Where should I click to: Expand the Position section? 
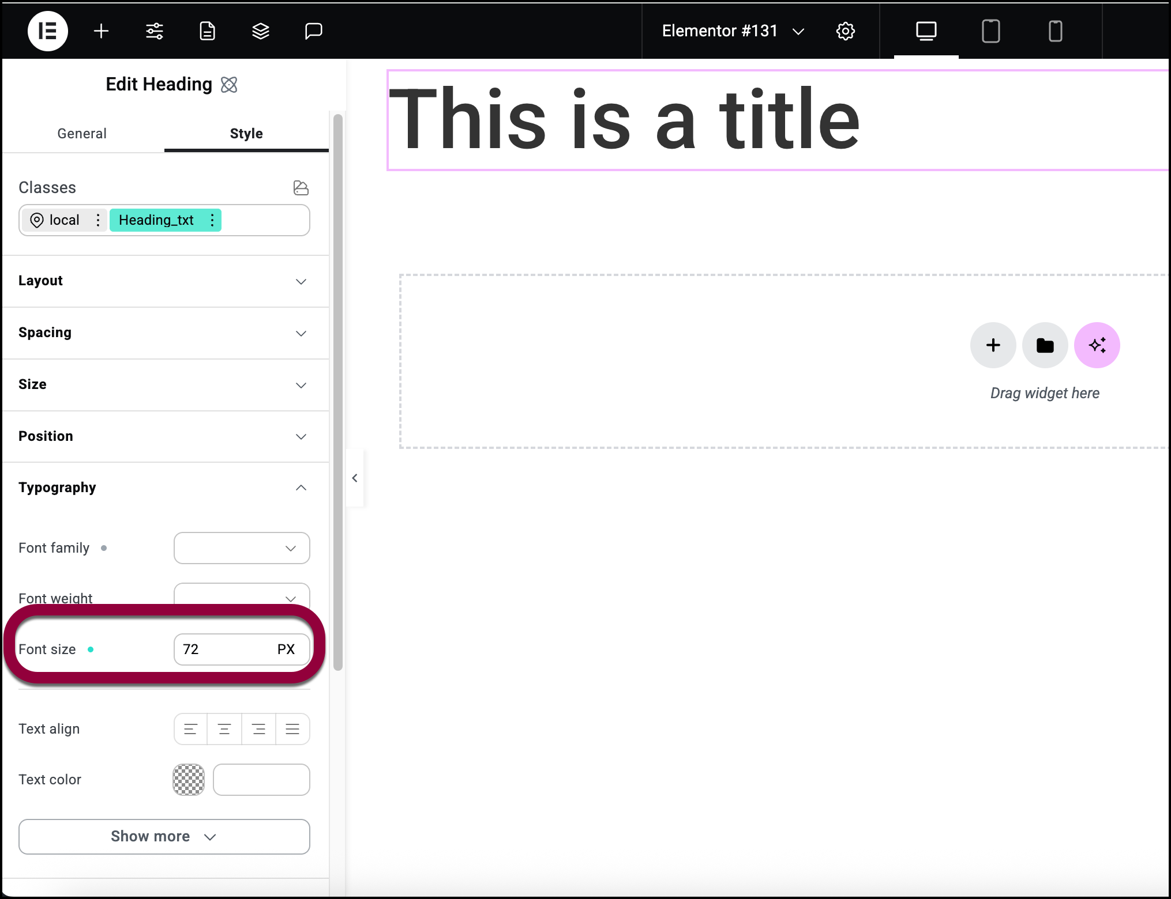click(x=165, y=436)
